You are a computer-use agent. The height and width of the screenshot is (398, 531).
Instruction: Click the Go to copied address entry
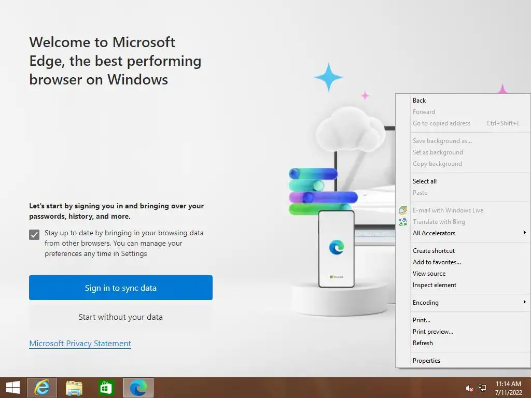coord(463,123)
